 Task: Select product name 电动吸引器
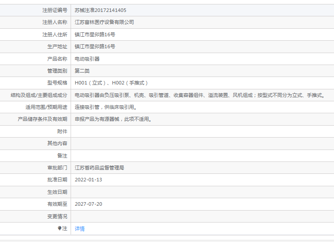tap(87, 59)
